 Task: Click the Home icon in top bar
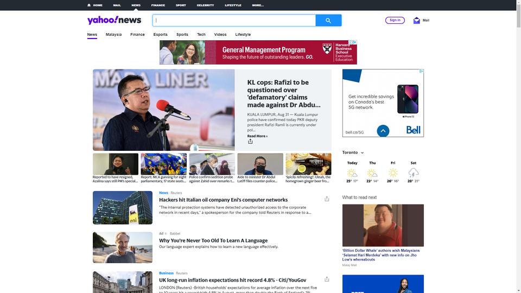[88, 5]
